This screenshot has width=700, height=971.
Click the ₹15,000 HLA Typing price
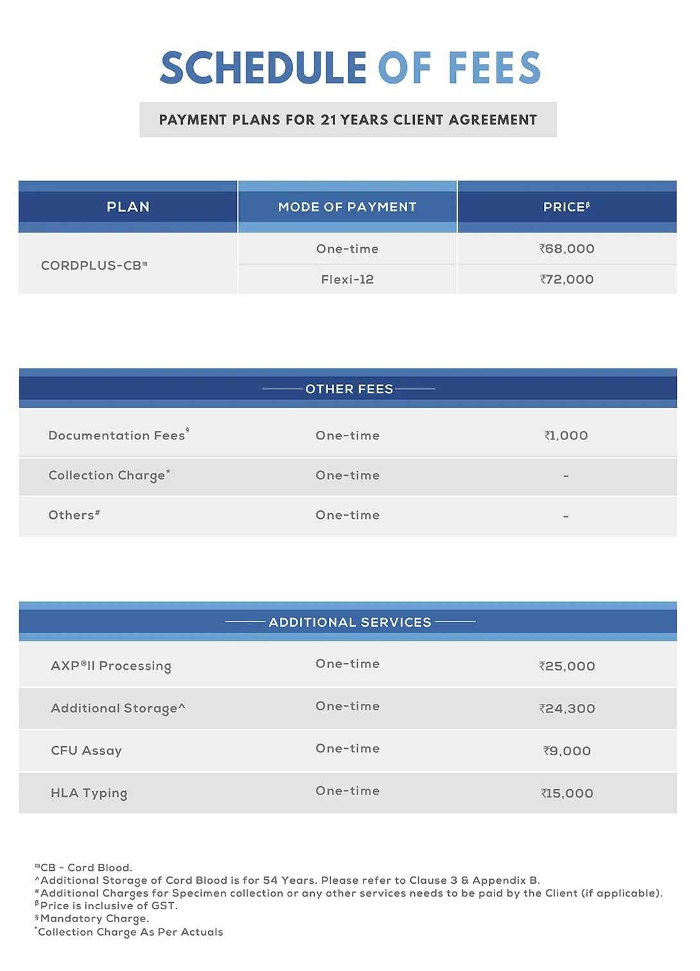[x=567, y=793]
